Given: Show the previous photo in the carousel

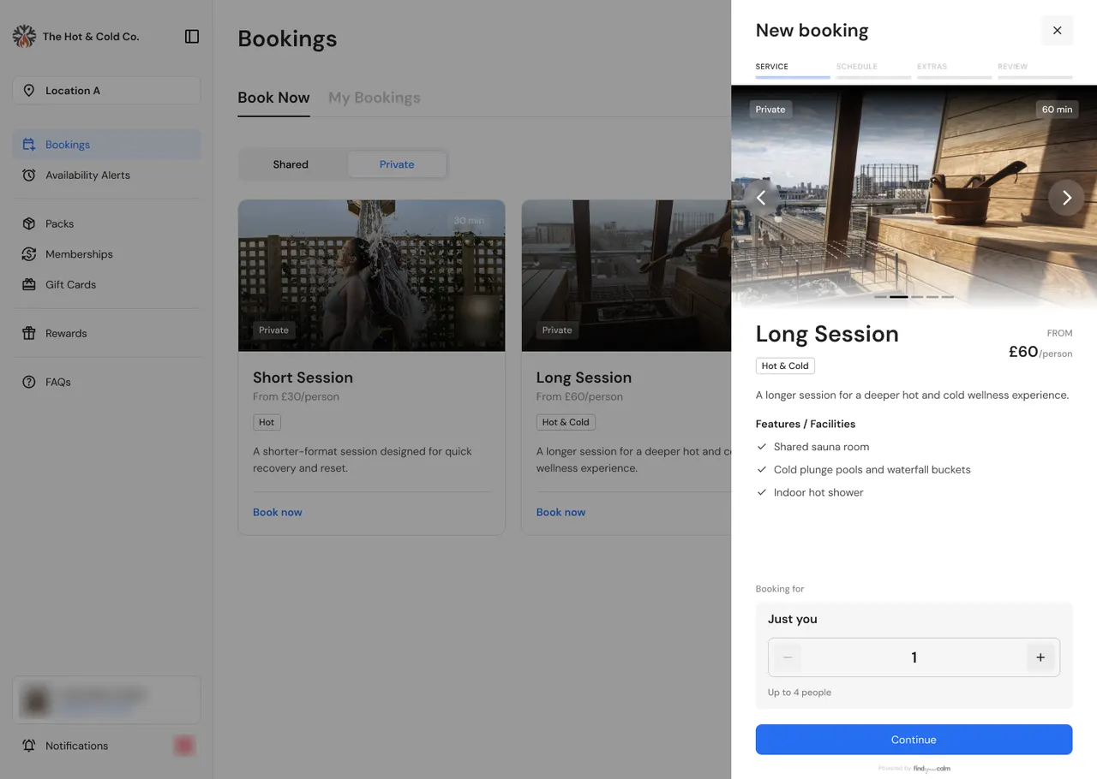Looking at the screenshot, I should (761, 198).
